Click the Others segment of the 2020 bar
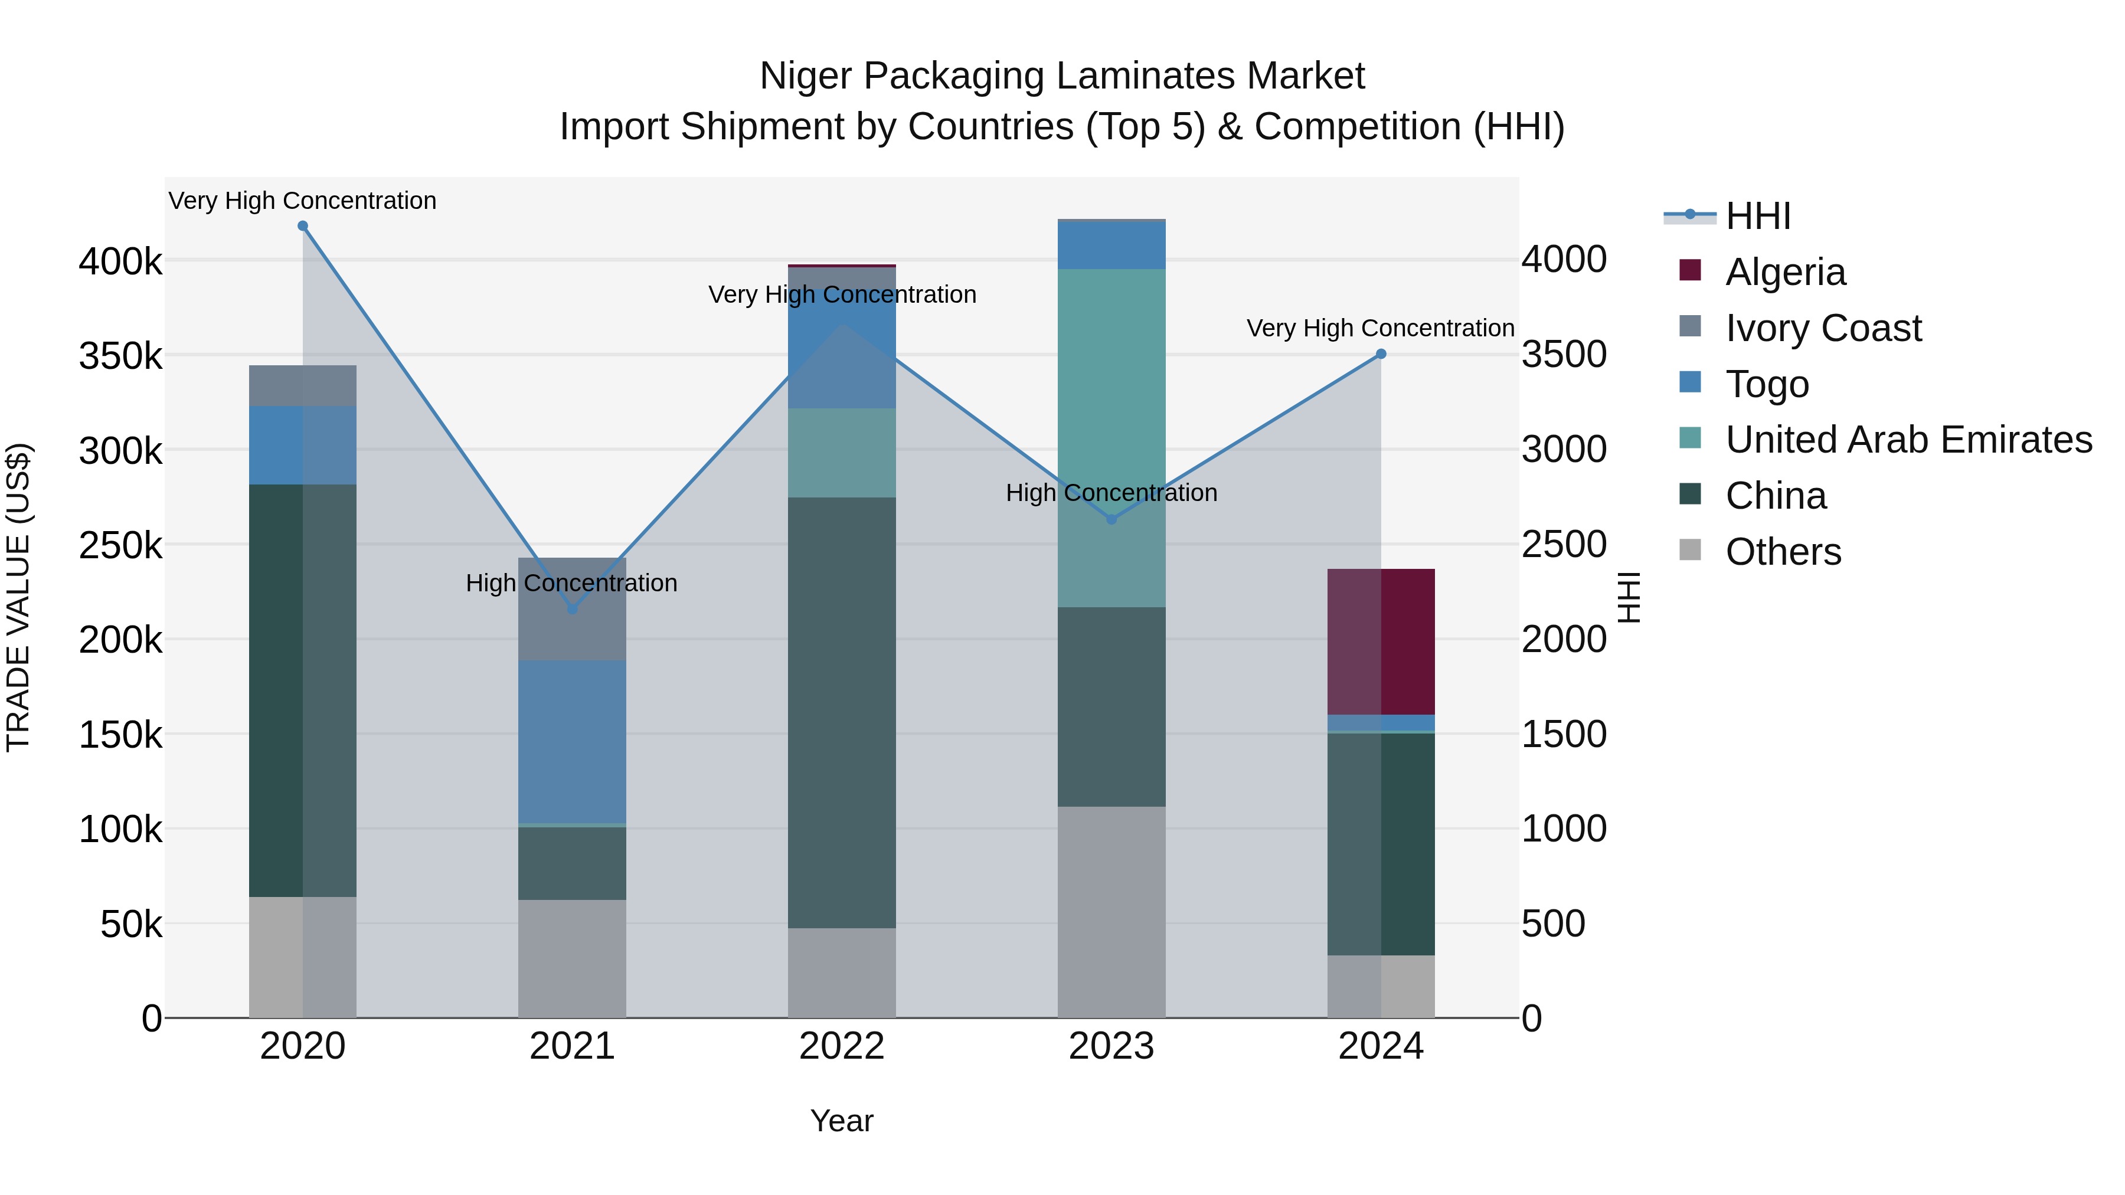This screenshot has width=2125, height=1195. pyautogui.click(x=303, y=958)
